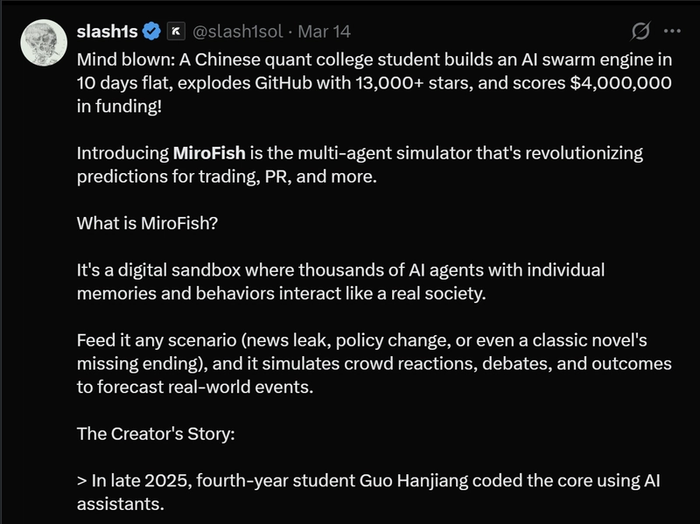Open the three-dot More options menu

click(672, 31)
